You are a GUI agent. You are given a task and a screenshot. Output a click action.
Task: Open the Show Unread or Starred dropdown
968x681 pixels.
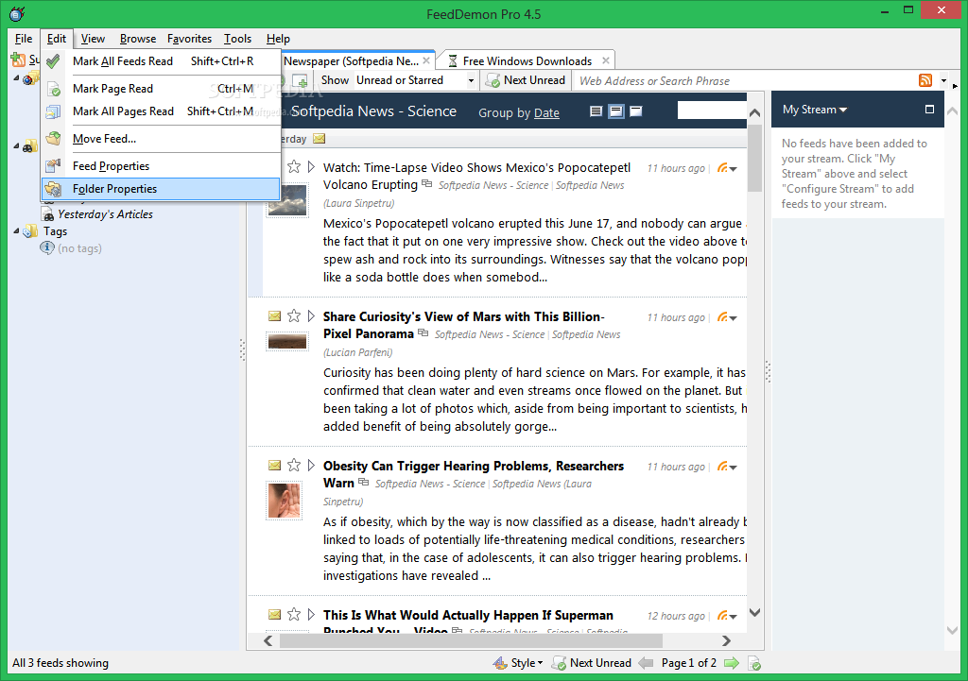click(471, 81)
